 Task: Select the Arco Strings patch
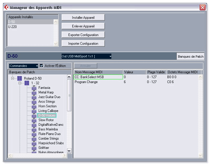click(47, 102)
